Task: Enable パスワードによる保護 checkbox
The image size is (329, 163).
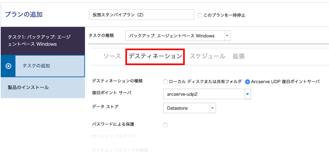Action: [165, 125]
